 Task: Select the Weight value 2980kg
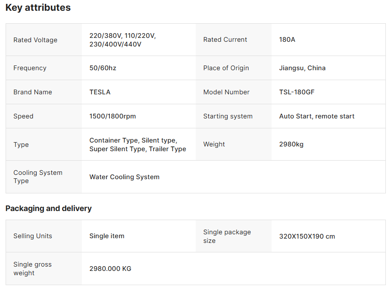click(291, 144)
